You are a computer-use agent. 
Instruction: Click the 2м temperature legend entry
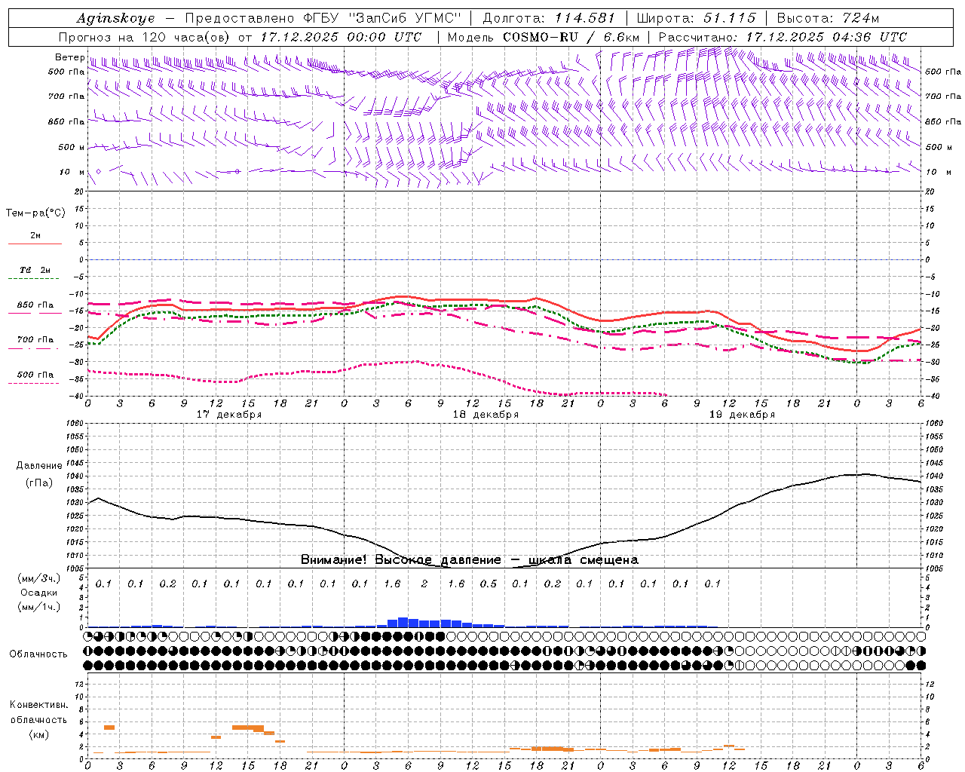coord(35,236)
